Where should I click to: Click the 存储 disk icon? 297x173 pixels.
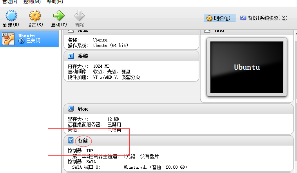point(71,141)
